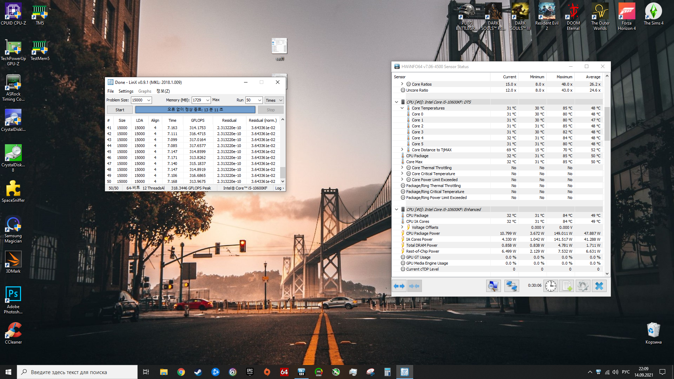
Task: Click the monitor with magnifier icon in HWiNFO
Action: point(493,286)
